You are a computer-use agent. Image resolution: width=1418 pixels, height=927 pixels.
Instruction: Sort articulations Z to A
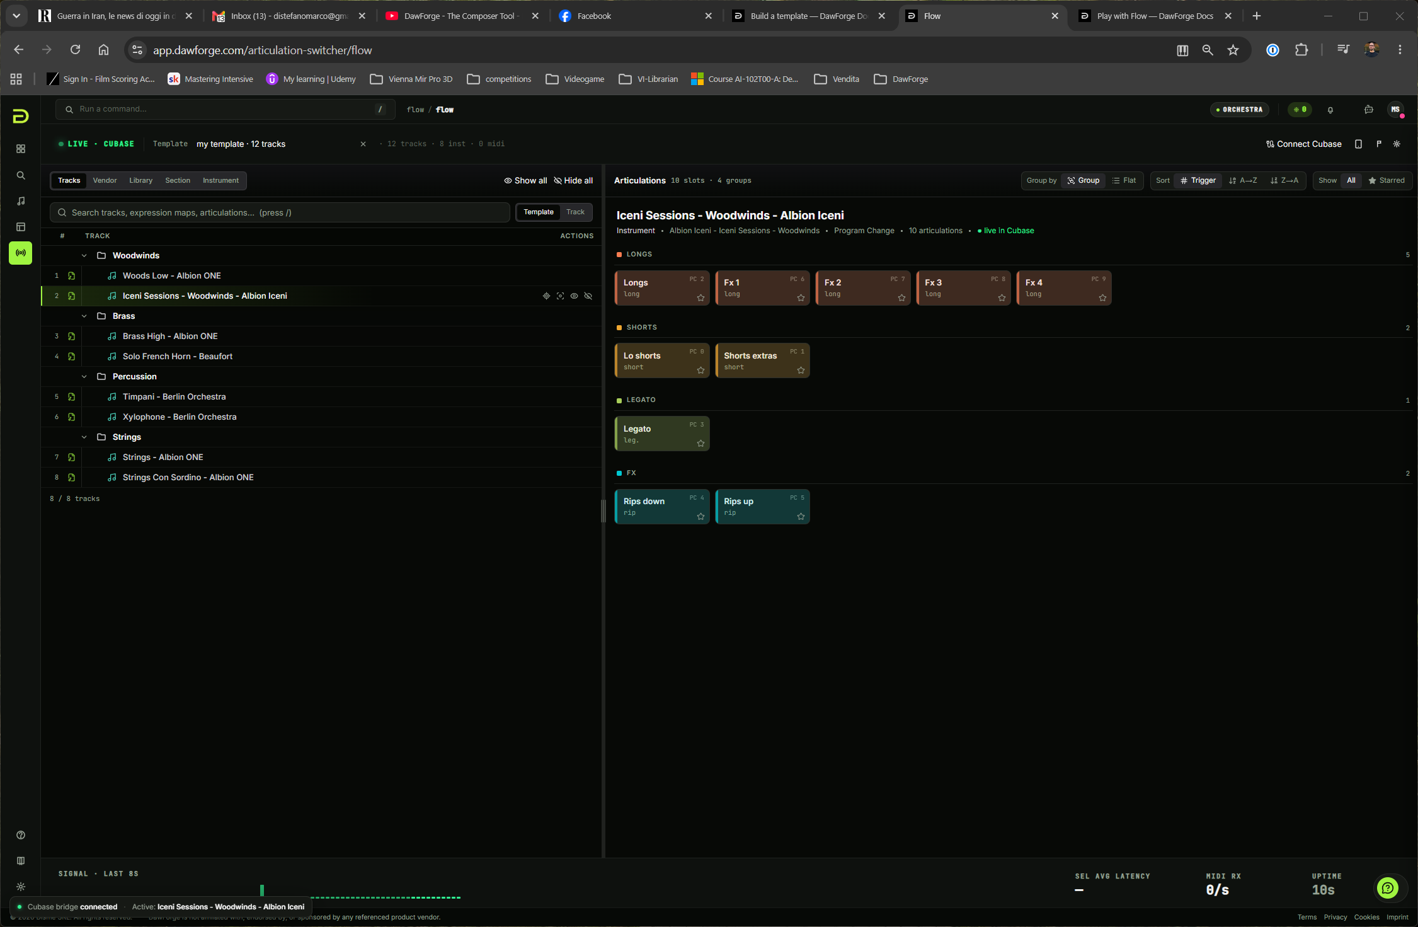tap(1284, 181)
